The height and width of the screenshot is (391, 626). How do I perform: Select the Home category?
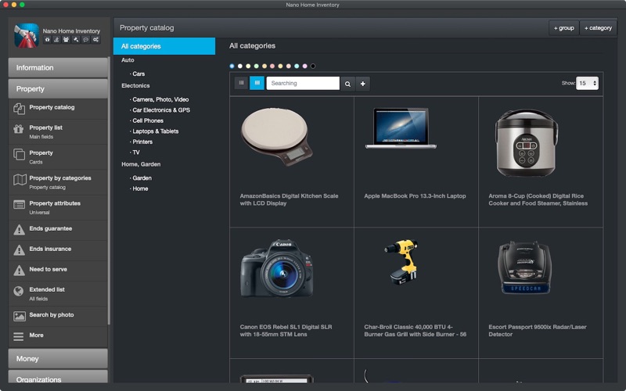point(140,188)
